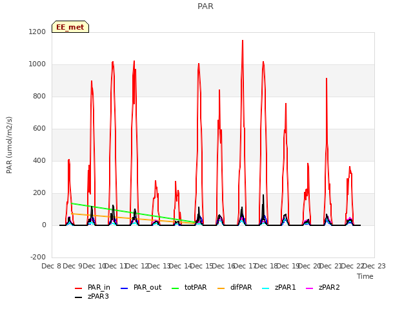Click the red PAR_in legend color marker
The width and height of the screenshot is (413, 309).
pos(79,288)
